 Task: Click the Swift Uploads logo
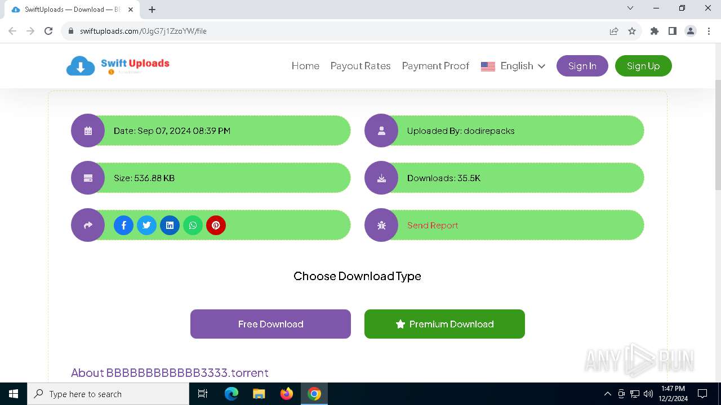pos(118,66)
